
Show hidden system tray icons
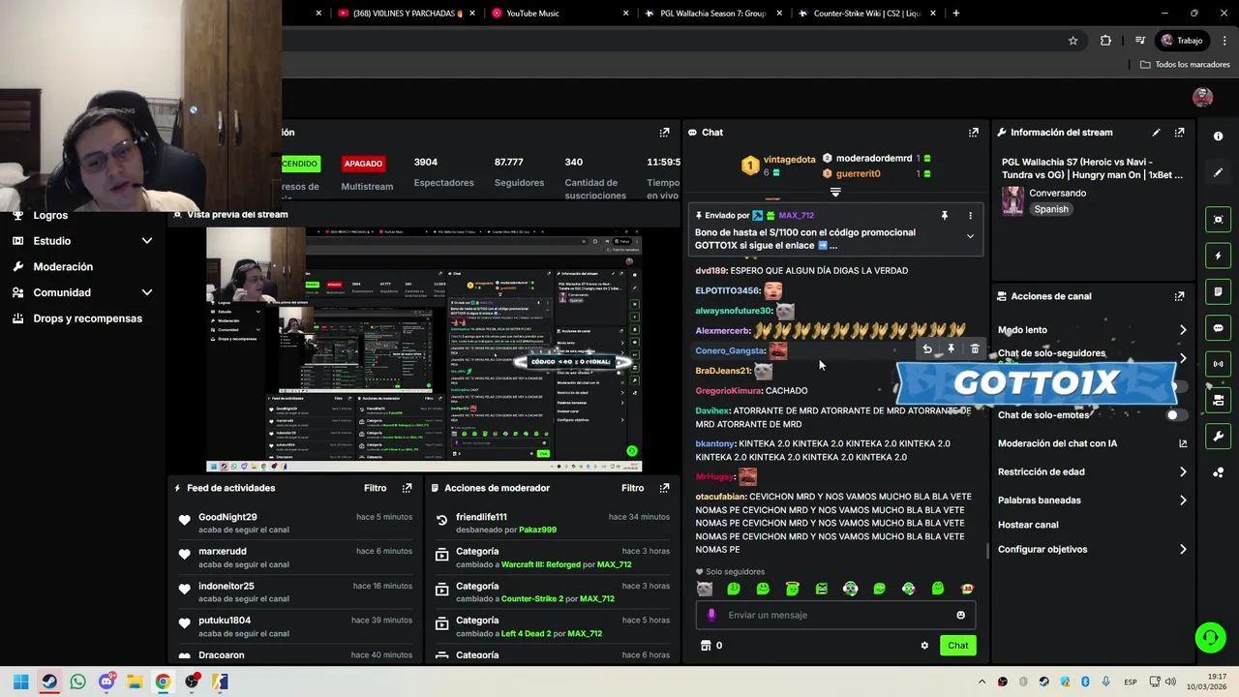click(982, 682)
